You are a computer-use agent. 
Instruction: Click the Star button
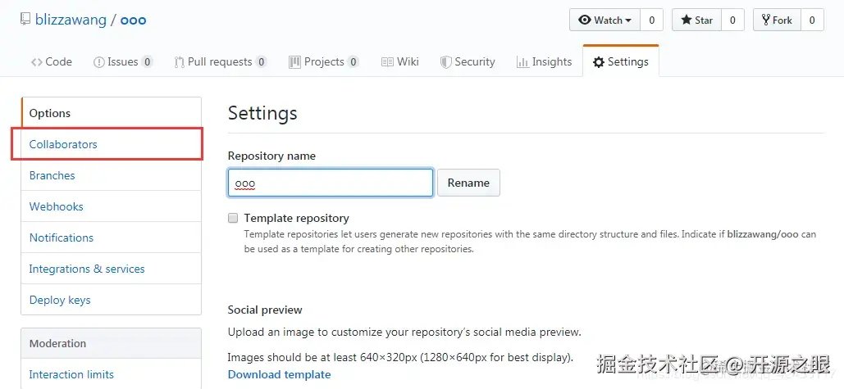point(696,20)
